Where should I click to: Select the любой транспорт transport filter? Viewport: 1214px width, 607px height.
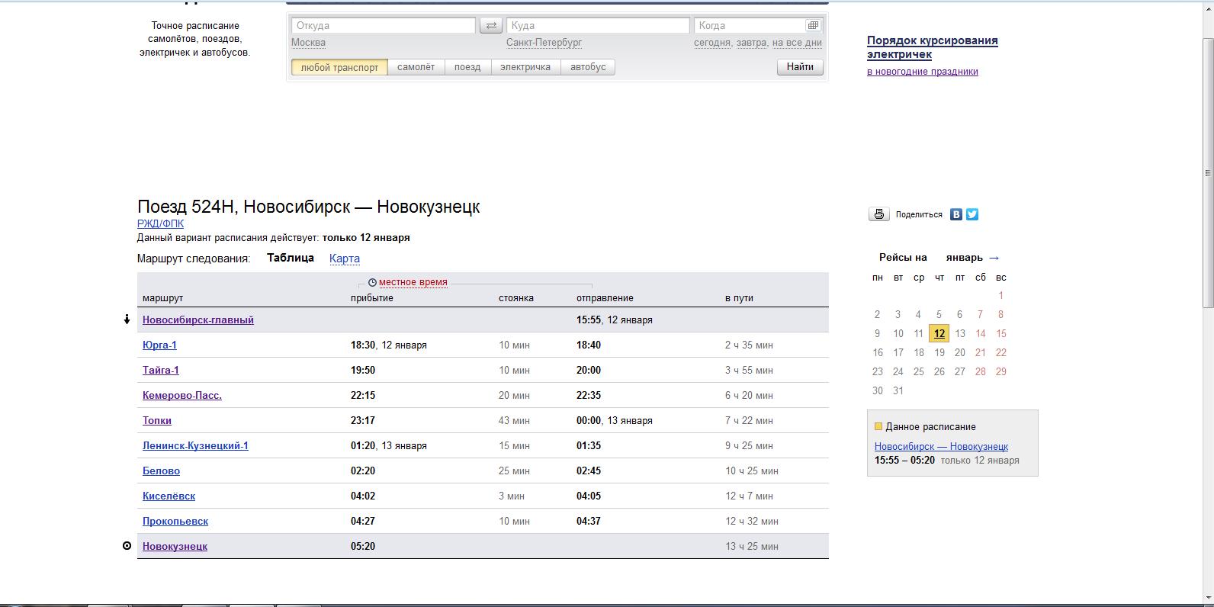click(x=339, y=67)
